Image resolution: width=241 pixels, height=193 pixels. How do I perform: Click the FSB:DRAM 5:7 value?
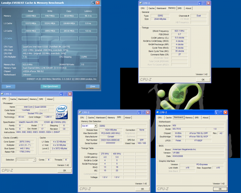pos(179,34)
